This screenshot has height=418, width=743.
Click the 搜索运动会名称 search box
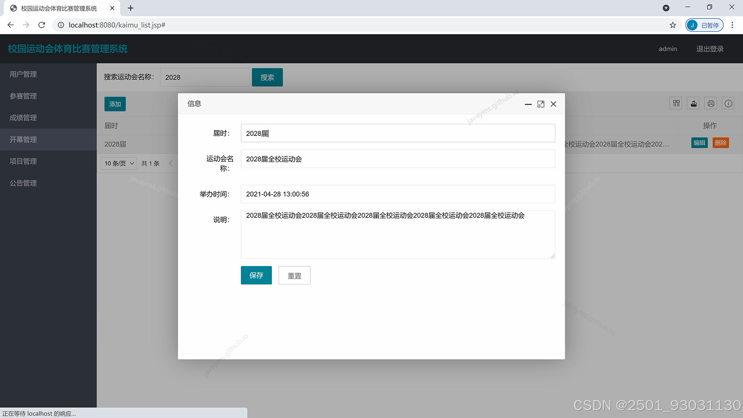click(205, 77)
